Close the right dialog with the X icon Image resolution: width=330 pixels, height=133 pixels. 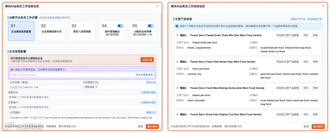[x=323, y=6]
